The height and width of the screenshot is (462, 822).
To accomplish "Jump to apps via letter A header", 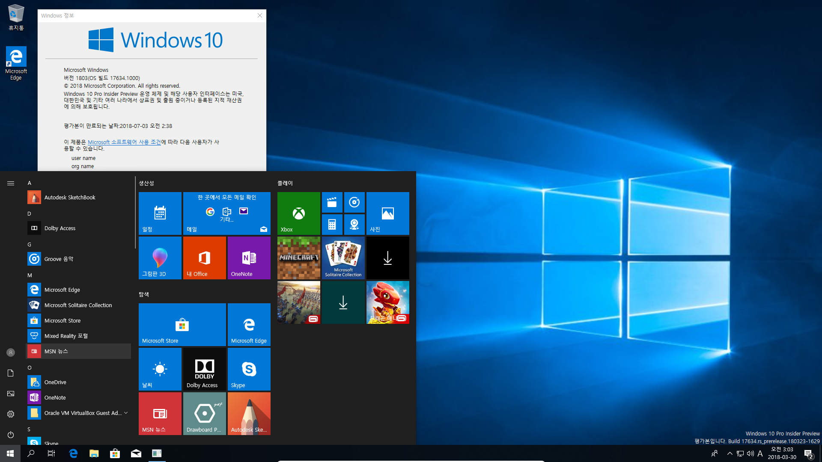I will coord(30,183).
